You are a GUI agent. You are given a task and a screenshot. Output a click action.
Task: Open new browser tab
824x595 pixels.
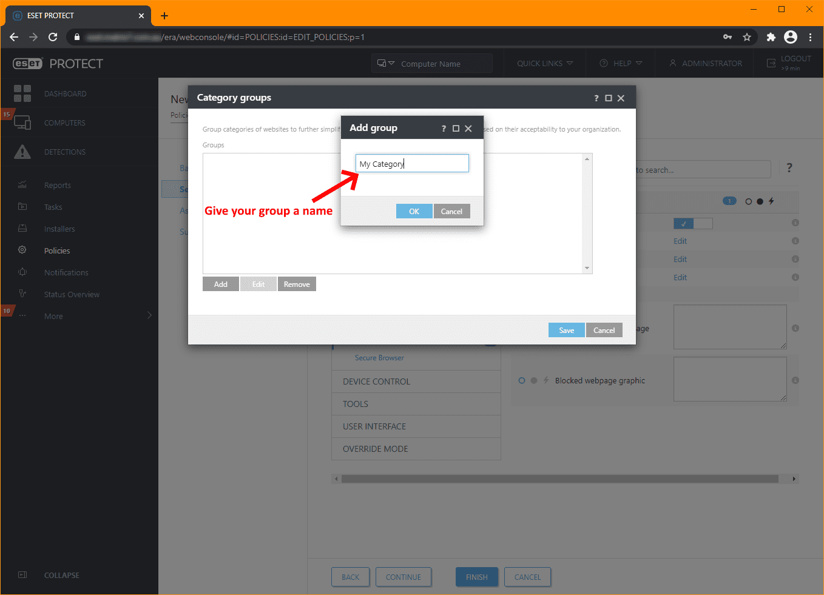click(164, 16)
